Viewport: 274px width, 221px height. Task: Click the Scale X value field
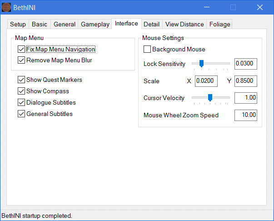coord(206,81)
